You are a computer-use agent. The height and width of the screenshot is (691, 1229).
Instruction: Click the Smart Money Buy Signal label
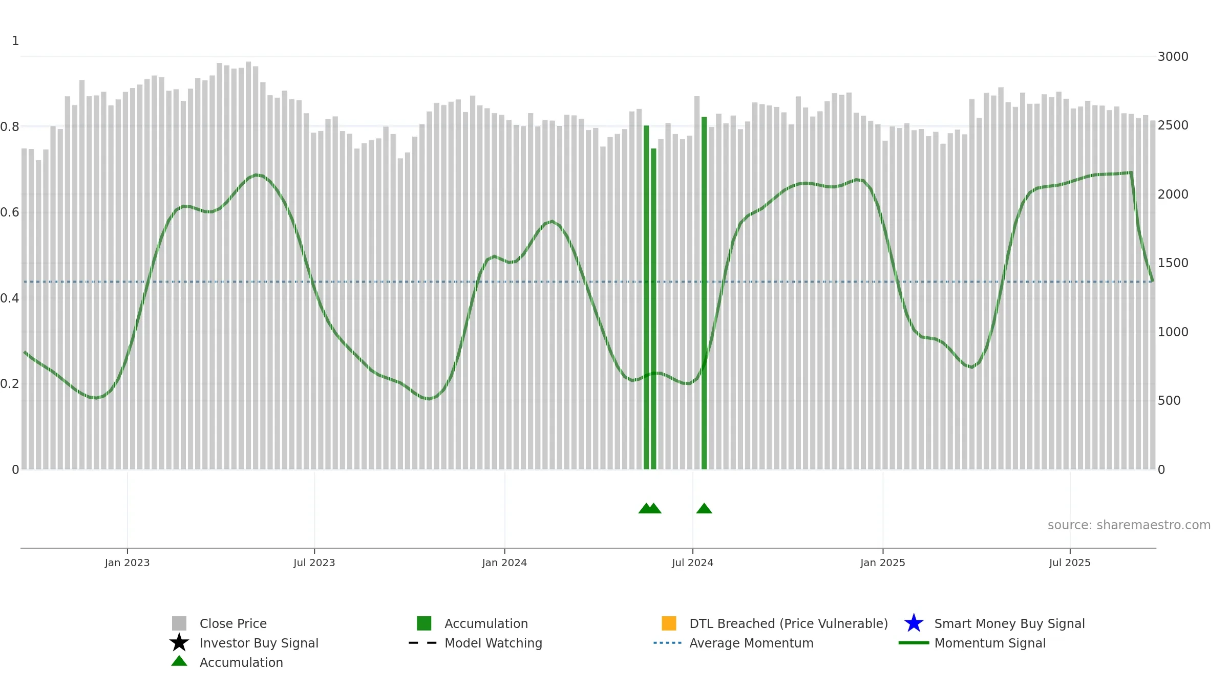[x=1009, y=623]
